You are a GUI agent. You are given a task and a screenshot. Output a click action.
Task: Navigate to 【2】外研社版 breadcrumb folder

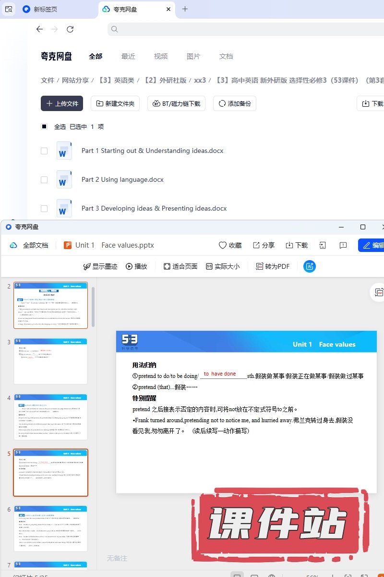(x=165, y=80)
